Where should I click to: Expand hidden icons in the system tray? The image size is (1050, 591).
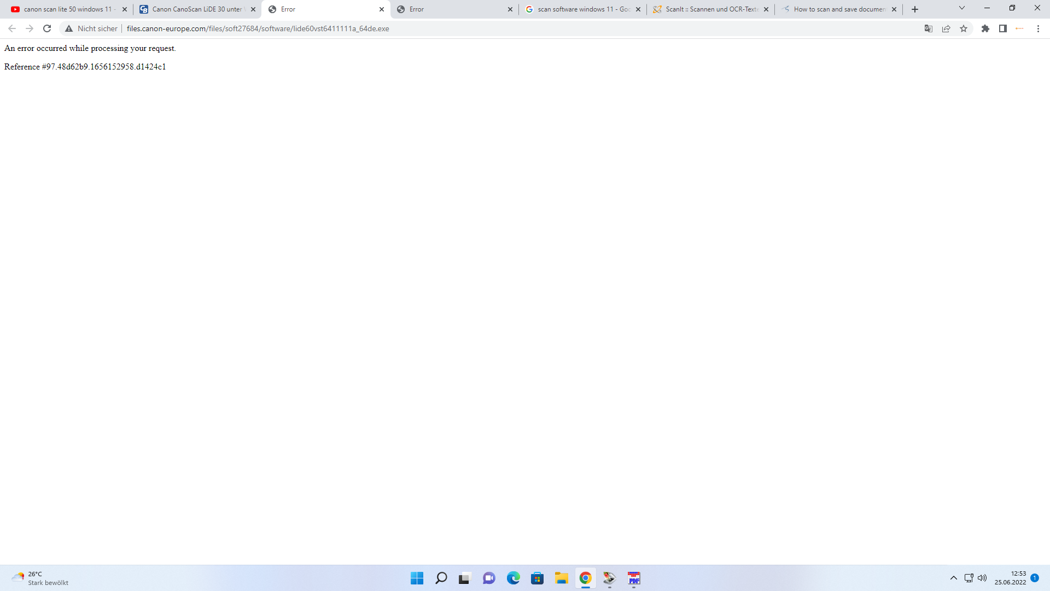point(954,577)
